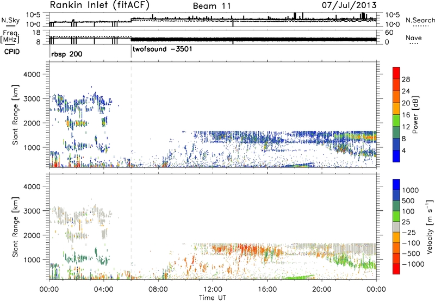Click the dashed CPID change line in velocity panel
This screenshot has width=435, height=301.
(131, 227)
